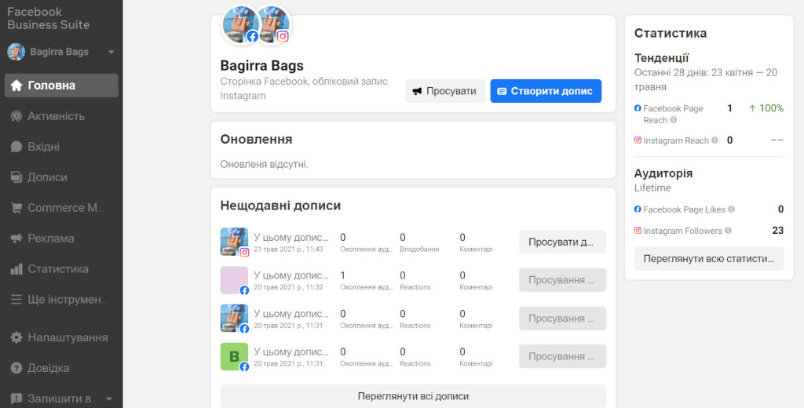Click the Home icon beside Головна
The image size is (804, 408).
point(16,86)
